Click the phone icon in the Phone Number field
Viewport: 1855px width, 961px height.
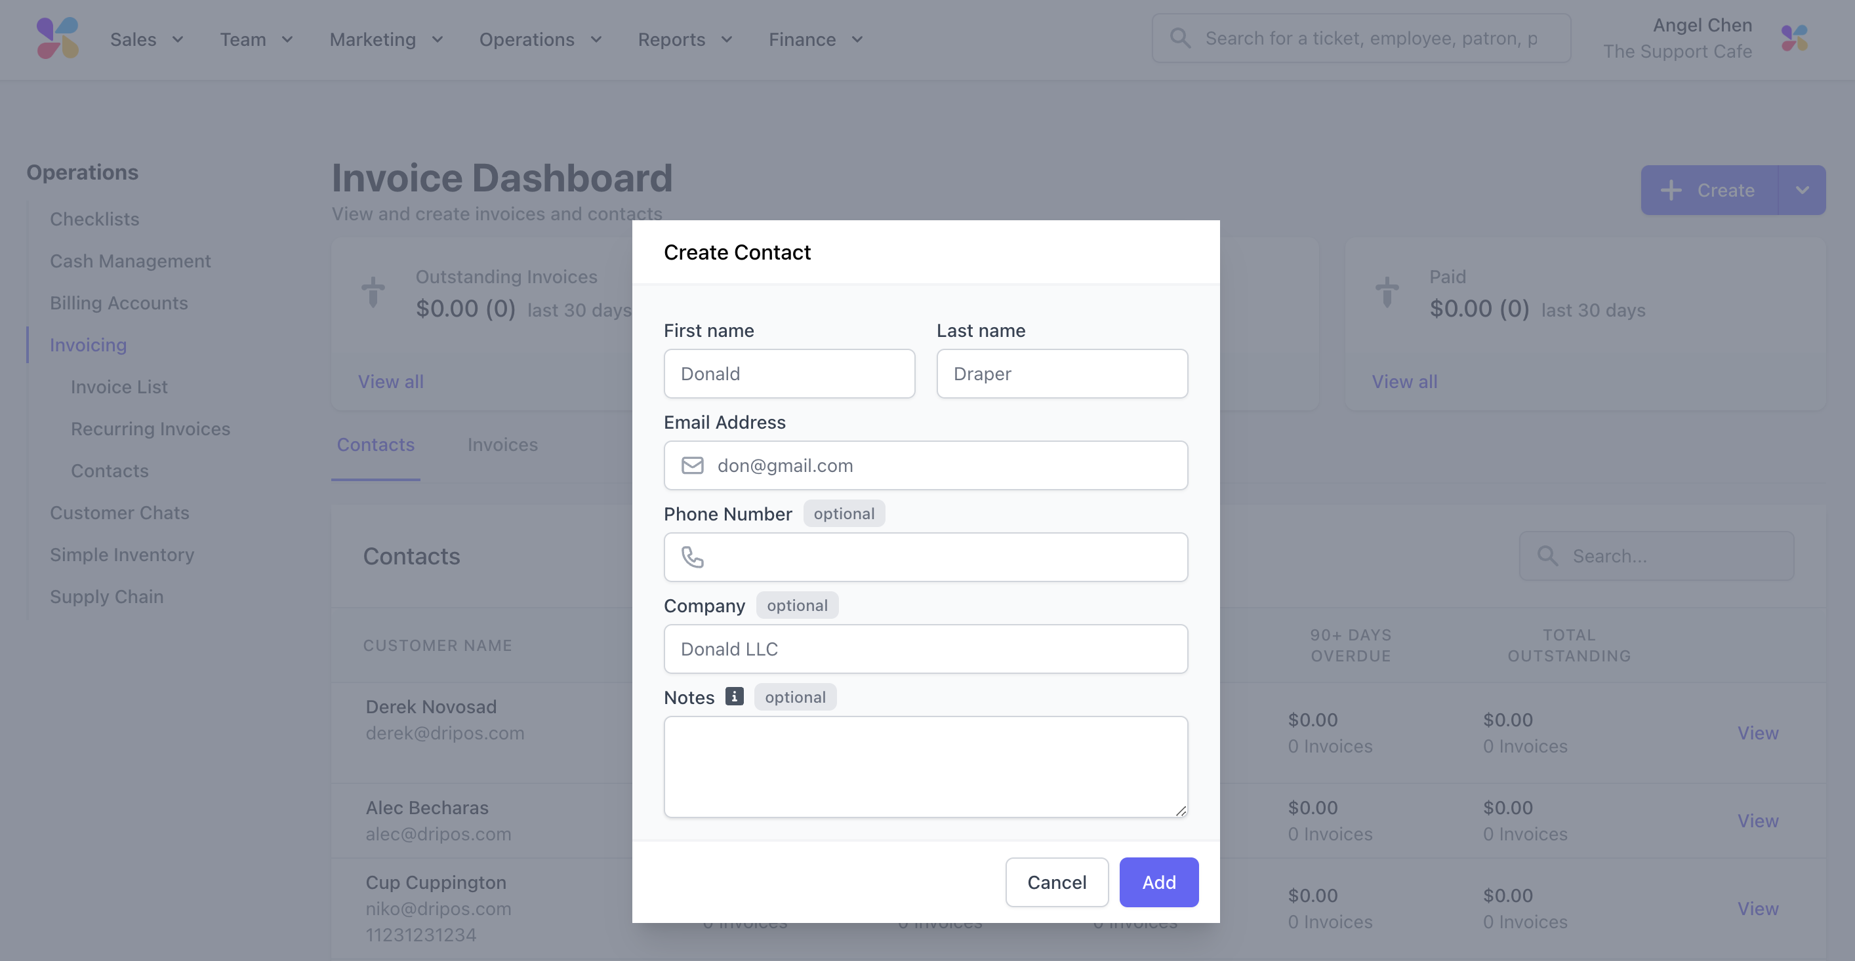coord(692,557)
